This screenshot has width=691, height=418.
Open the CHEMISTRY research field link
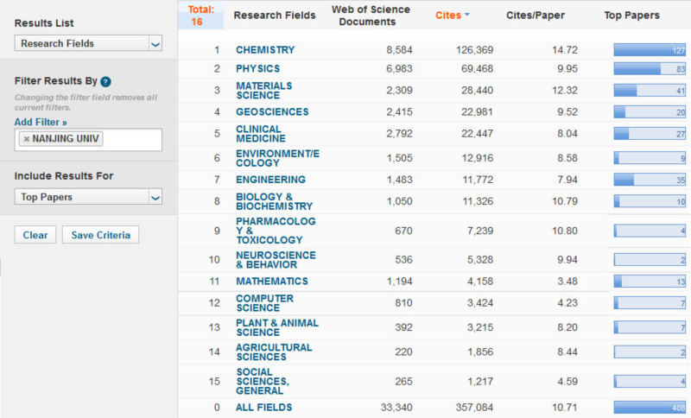pyautogui.click(x=265, y=50)
